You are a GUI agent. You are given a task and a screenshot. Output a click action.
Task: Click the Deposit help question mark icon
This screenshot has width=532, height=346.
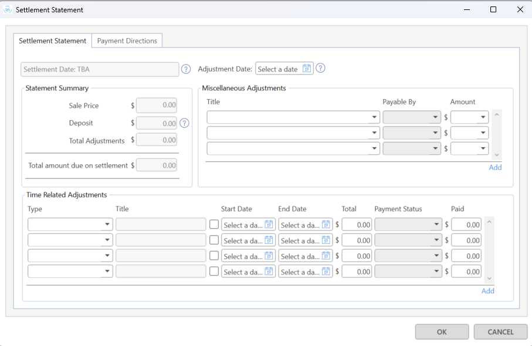pos(184,123)
